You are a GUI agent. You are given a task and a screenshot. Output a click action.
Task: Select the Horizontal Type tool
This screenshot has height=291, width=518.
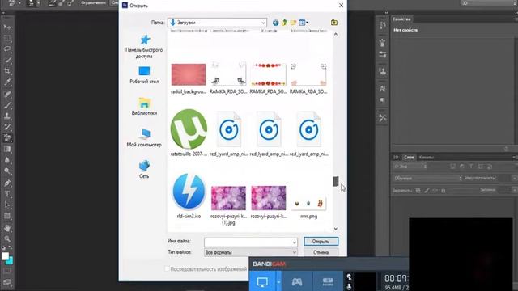click(7, 194)
